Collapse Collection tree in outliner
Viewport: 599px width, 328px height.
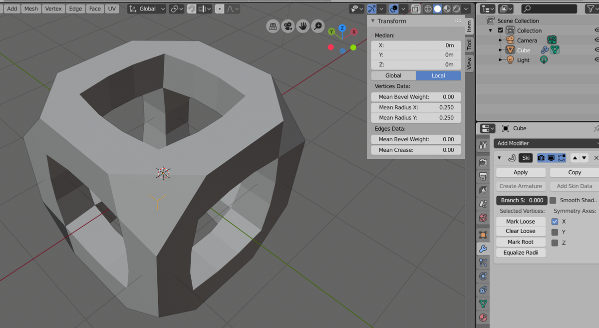click(491, 30)
